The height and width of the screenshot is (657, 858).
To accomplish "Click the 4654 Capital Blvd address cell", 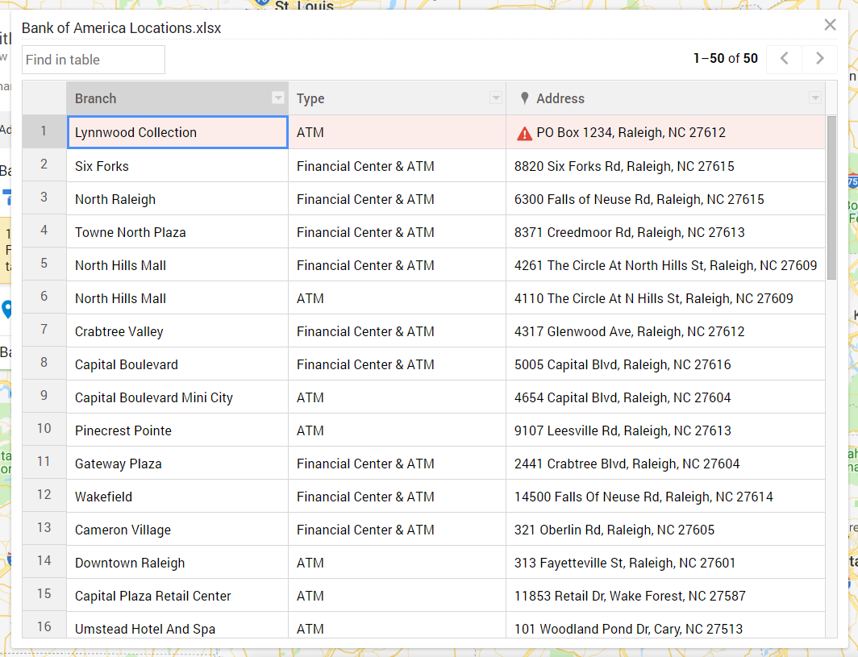I will pos(665,397).
